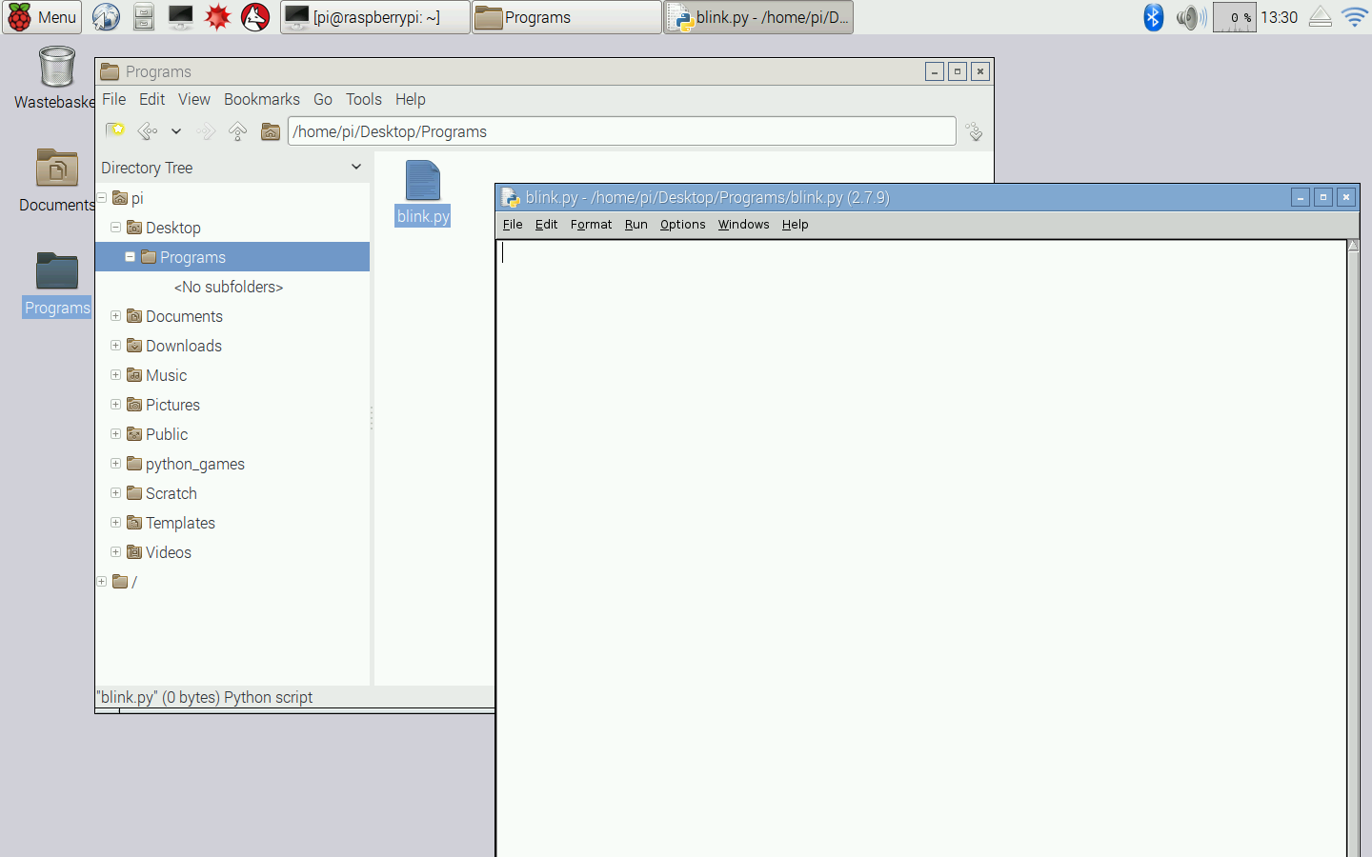The height and width of the screenshot is (857, 1372).
Task: Open the Raspberry Pi Menu
Action: pos(42,17)
